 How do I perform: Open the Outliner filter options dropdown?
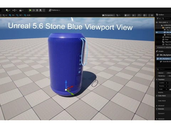tap(159, 18)
